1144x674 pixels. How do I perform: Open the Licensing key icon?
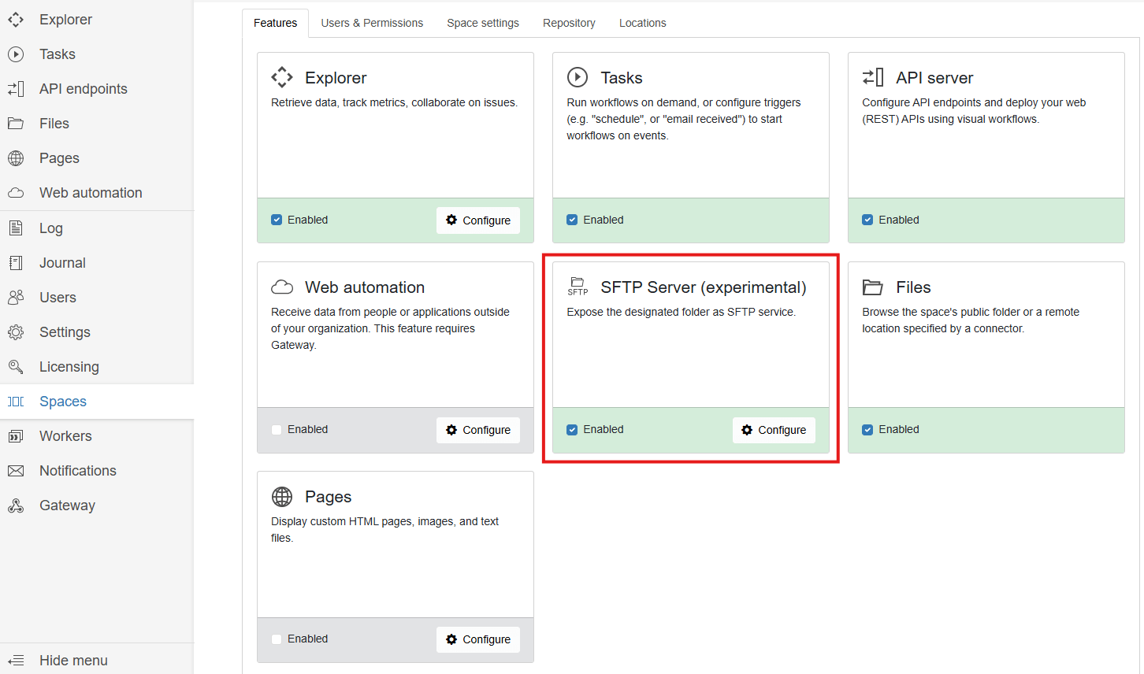point(16,367)
